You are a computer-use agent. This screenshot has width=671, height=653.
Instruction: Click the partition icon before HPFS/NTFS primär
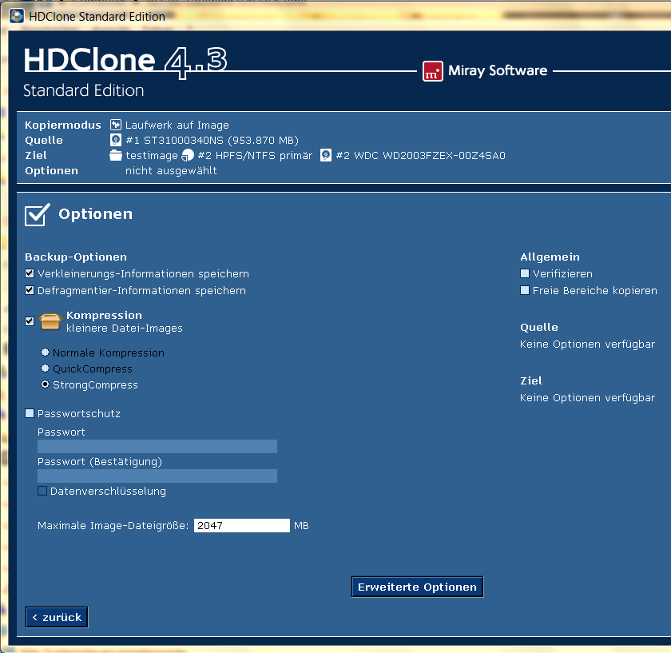click(188, 155)
